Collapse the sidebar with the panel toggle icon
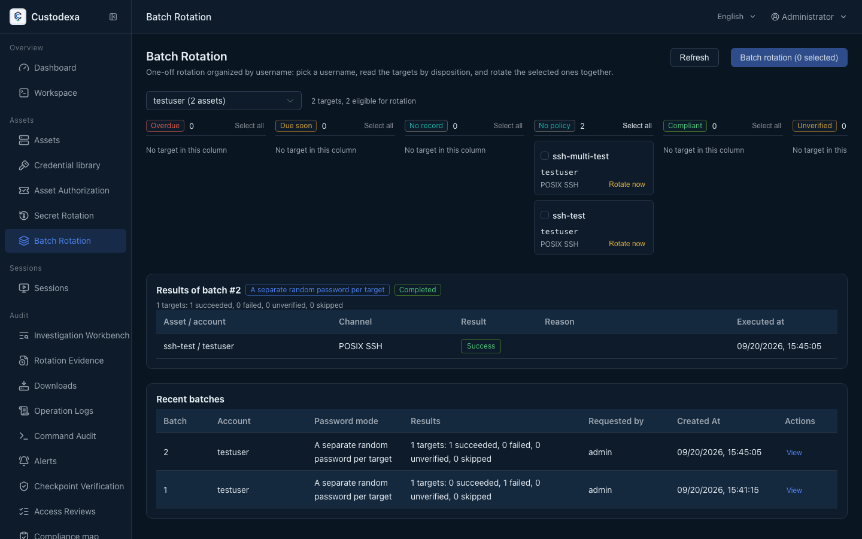The width and height of the screenshot is (862, 539). tap(113, 17)
